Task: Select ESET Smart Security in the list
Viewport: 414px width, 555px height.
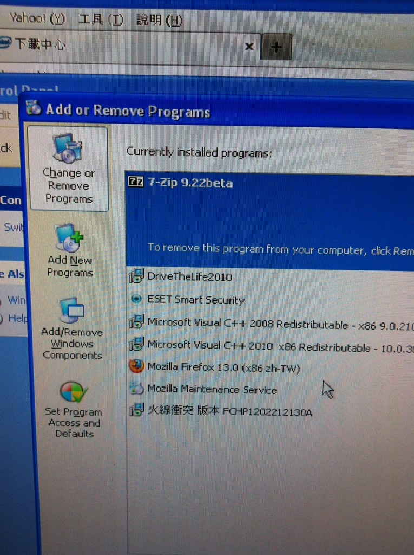Action: (x=195, y=300)
